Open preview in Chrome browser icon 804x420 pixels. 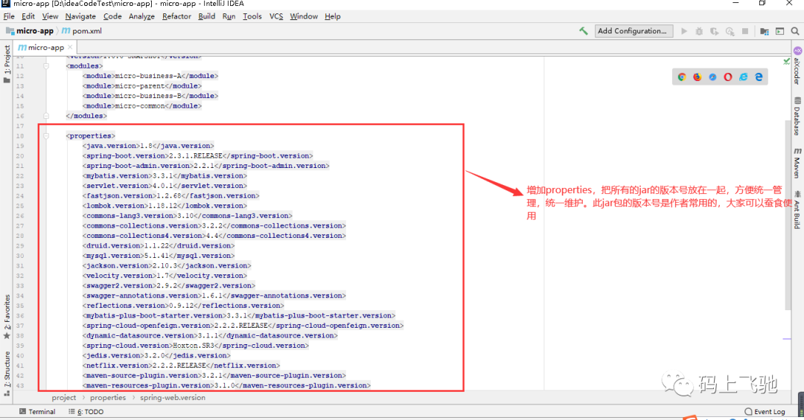[x=682, y=77]
